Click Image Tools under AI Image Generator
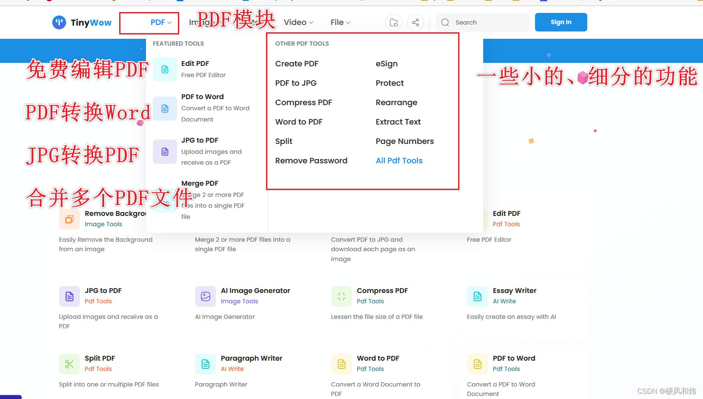The width and height of the screenshot is (703, 399). point(239,301)
